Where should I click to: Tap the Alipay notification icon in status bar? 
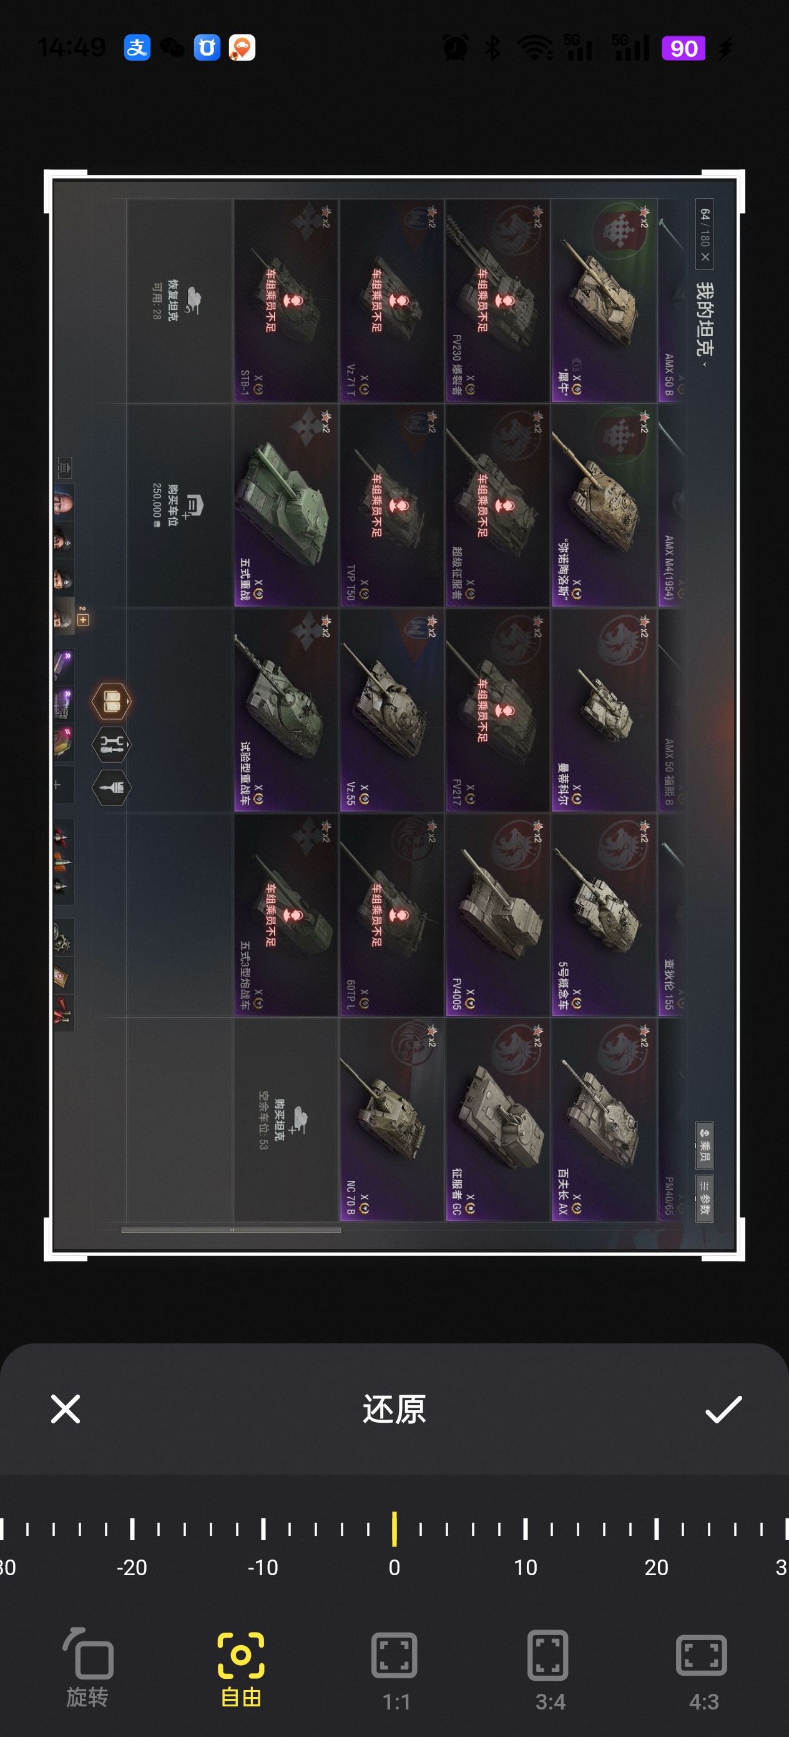(137, 48)
